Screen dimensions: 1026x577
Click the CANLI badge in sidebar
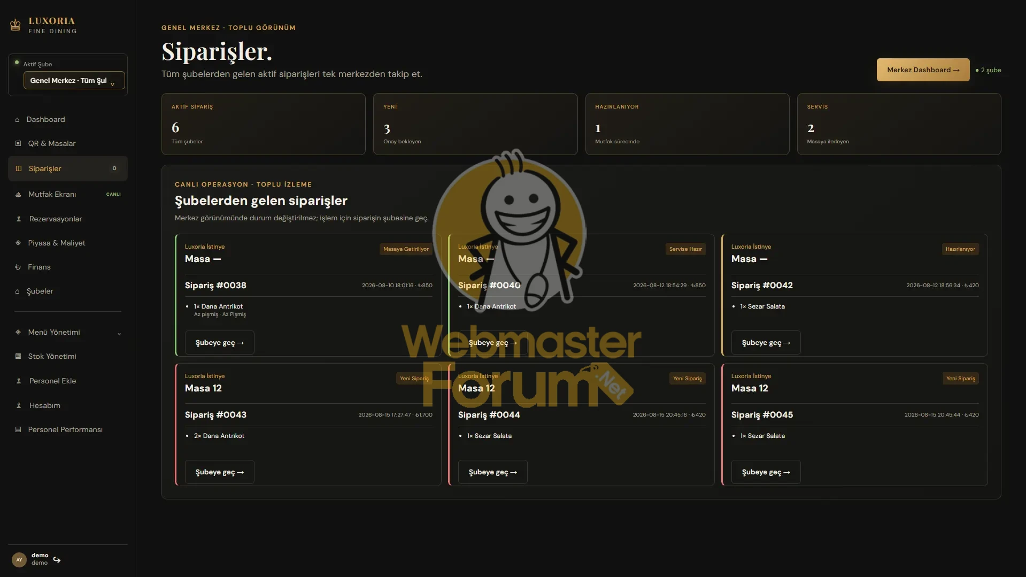[113, 194]
